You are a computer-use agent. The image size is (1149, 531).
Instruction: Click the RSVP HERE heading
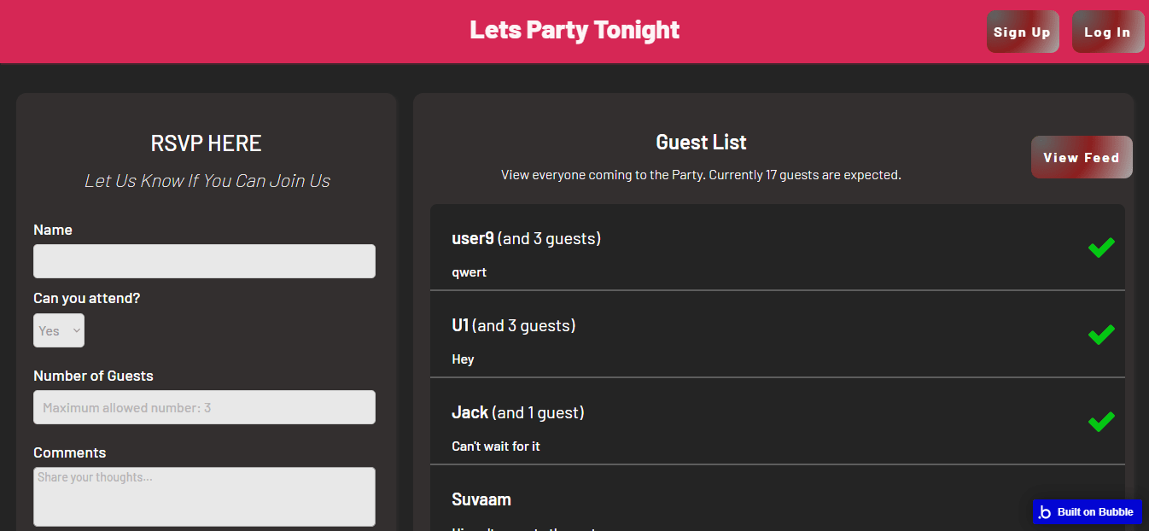(206, 143)
